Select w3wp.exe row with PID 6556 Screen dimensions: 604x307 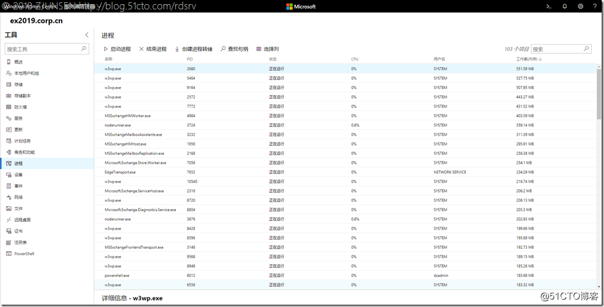pyautogui.click(x=345, y=285)
